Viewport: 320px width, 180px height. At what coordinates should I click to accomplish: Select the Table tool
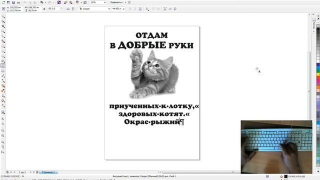click(3, 71)
